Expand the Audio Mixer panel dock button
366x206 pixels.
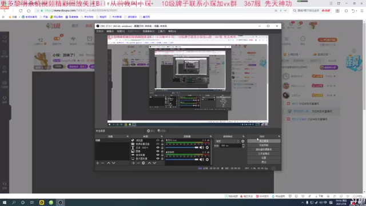210,136
